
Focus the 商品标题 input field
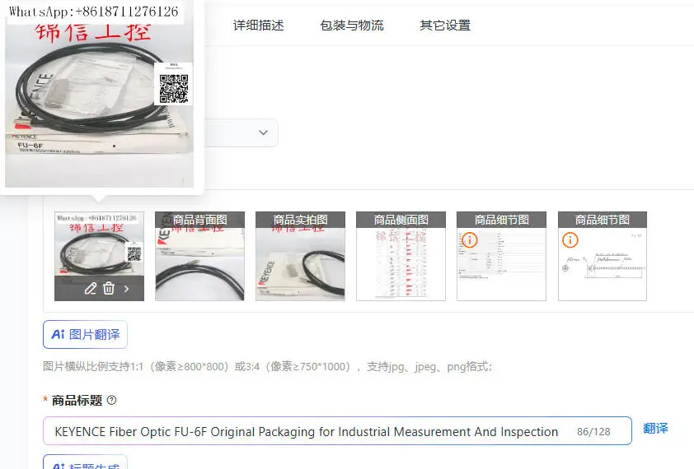(337, 431)
